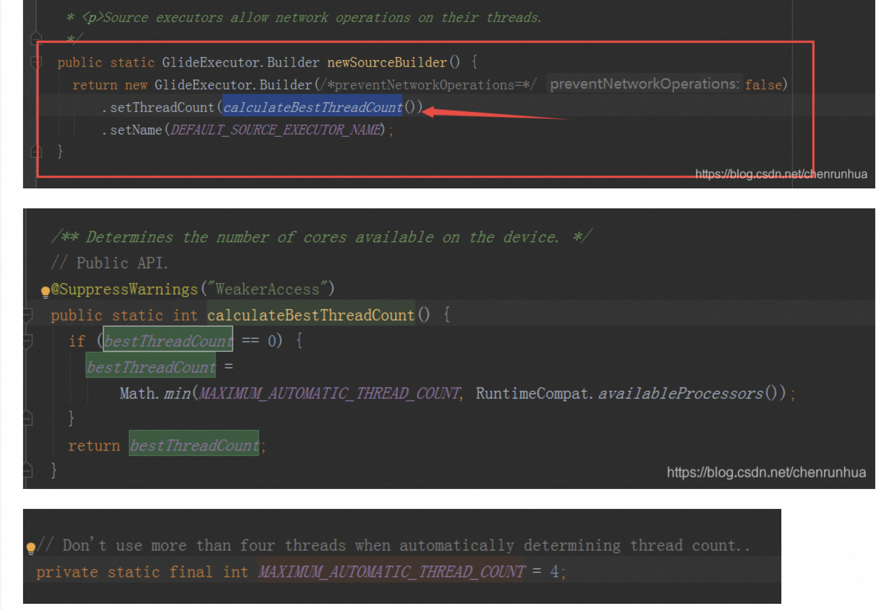Screen dimensions: 885x610
Task: Click the setName method call
Action: pyautogui.click(x=136, y=129)
